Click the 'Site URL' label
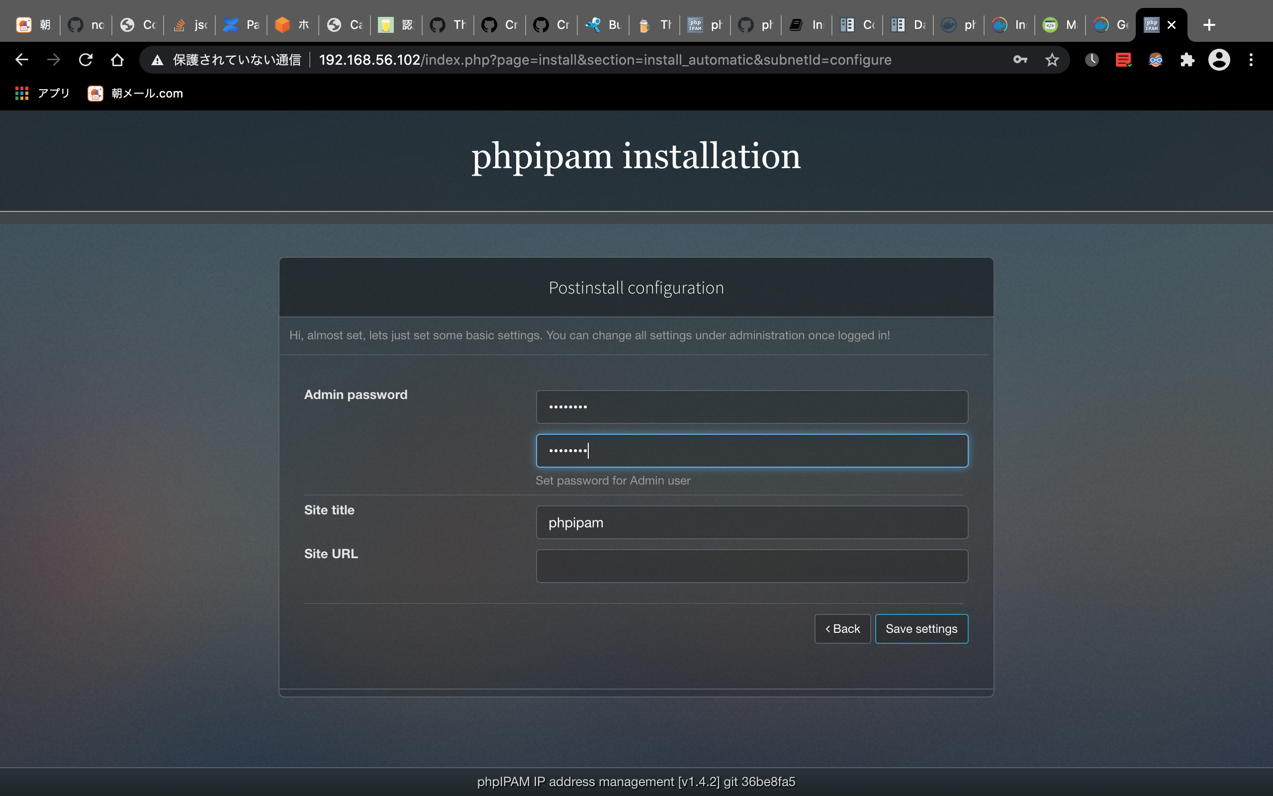1273x796 pixels. point(331,553)
